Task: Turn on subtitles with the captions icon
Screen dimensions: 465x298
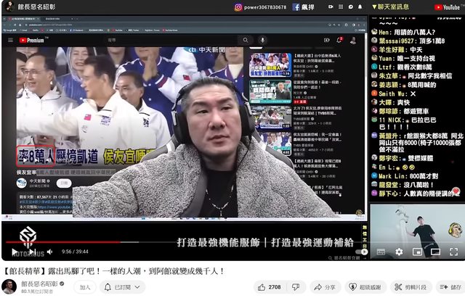Action: tap(381, 252)
